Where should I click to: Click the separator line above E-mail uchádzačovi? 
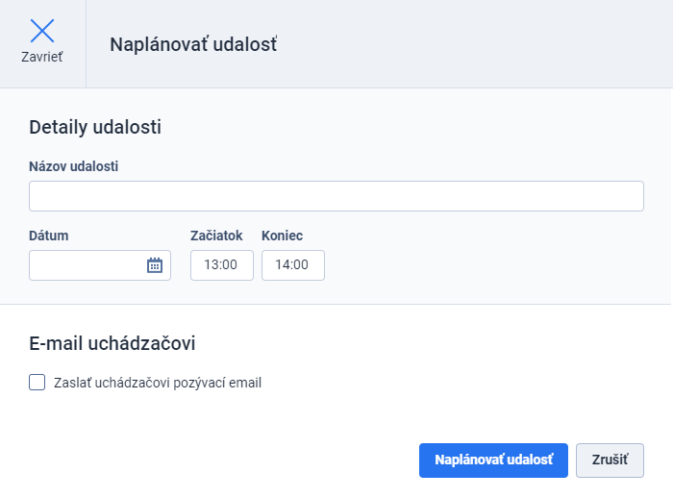(x=336, y=305)
